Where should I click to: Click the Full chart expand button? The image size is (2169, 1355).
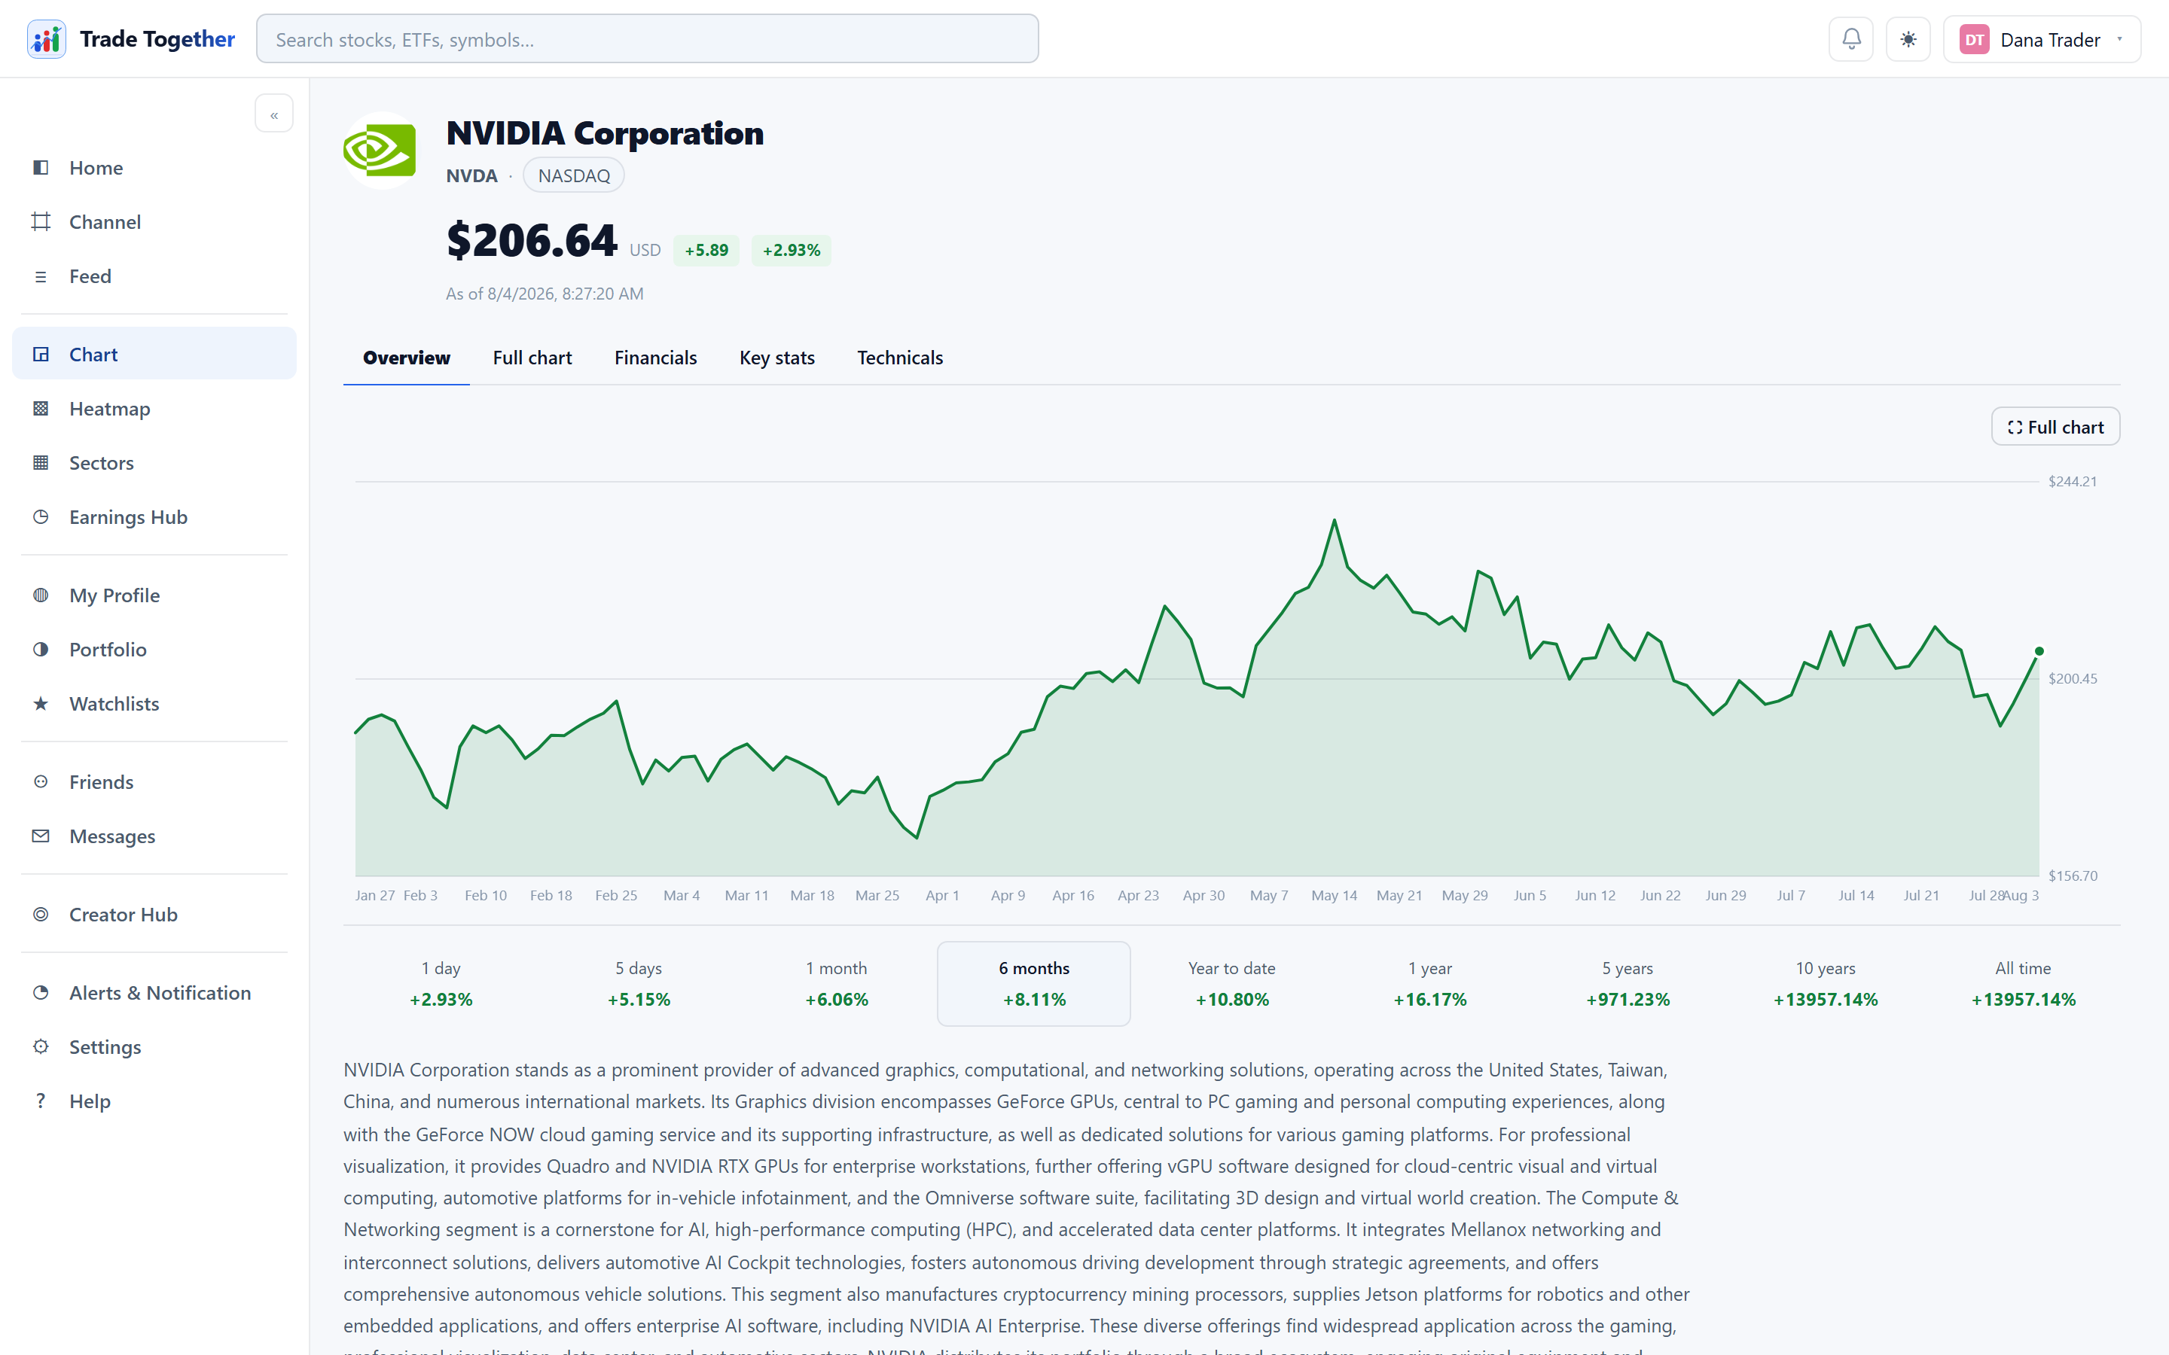point(2055,427)
